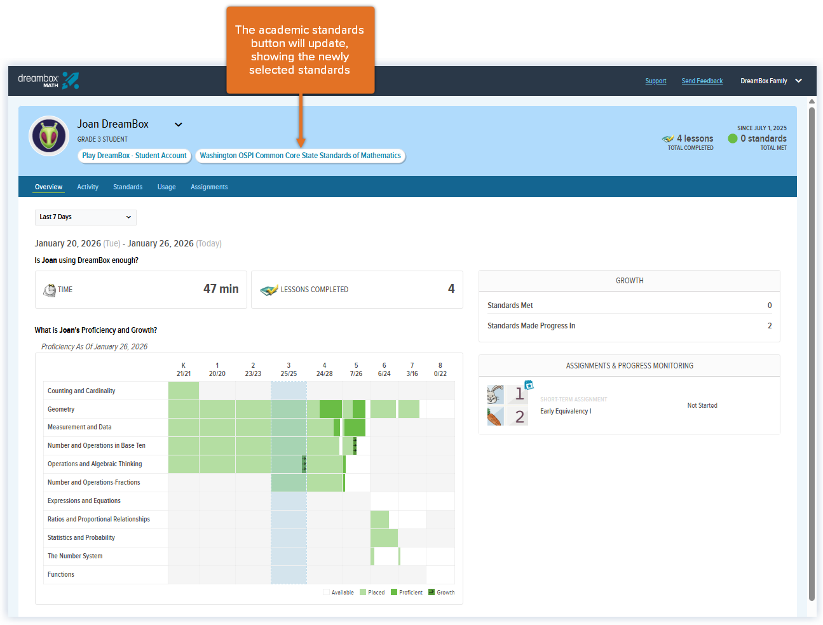The width and height of the screenshot is (823, 625).
Task: Expand the DreamBox Family account menu
Action: [799, 81]
